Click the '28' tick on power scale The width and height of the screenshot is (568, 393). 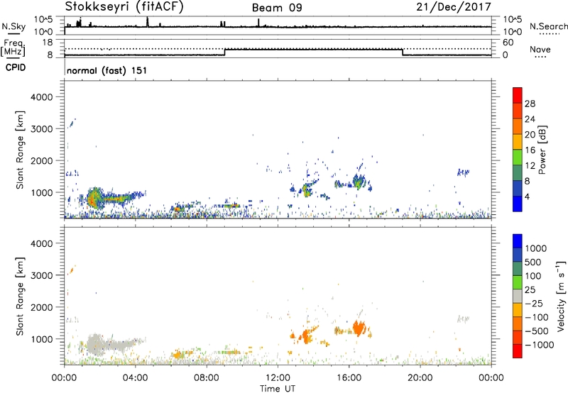point(530,104)
